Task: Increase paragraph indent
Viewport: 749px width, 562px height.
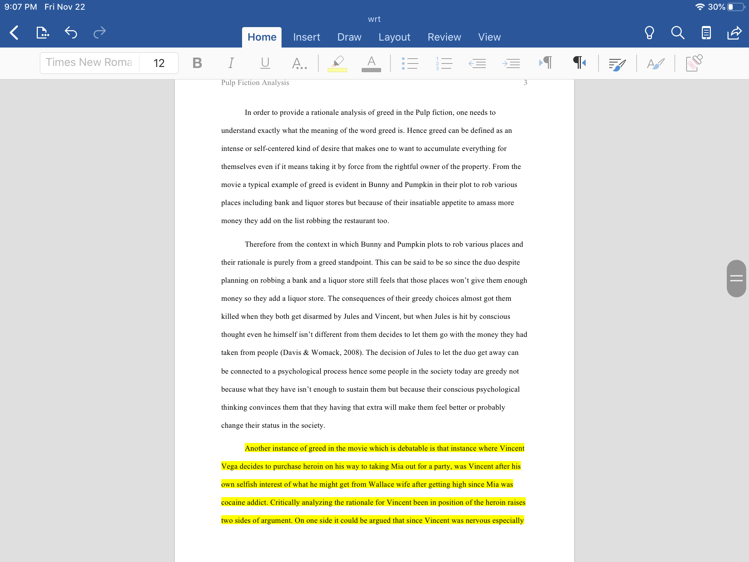Action: [511, 63]
